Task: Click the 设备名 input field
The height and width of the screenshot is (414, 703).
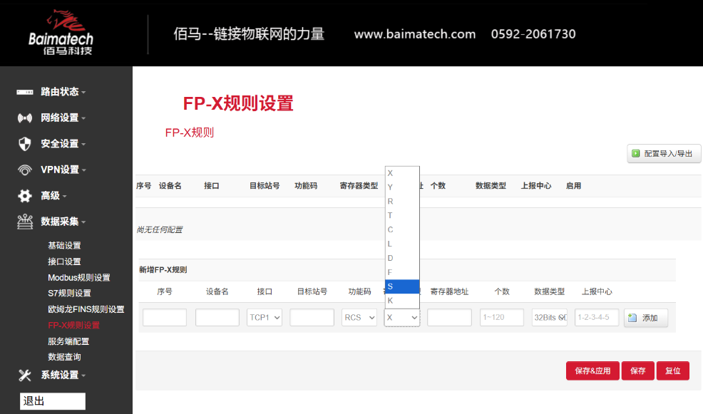Action: coord(217,317)
